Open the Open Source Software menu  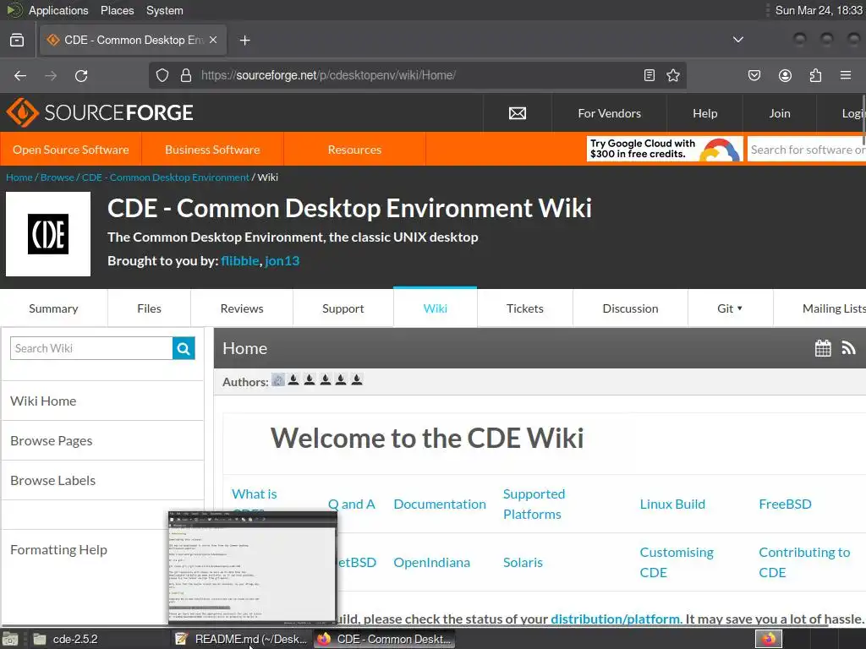click(71, 150)
